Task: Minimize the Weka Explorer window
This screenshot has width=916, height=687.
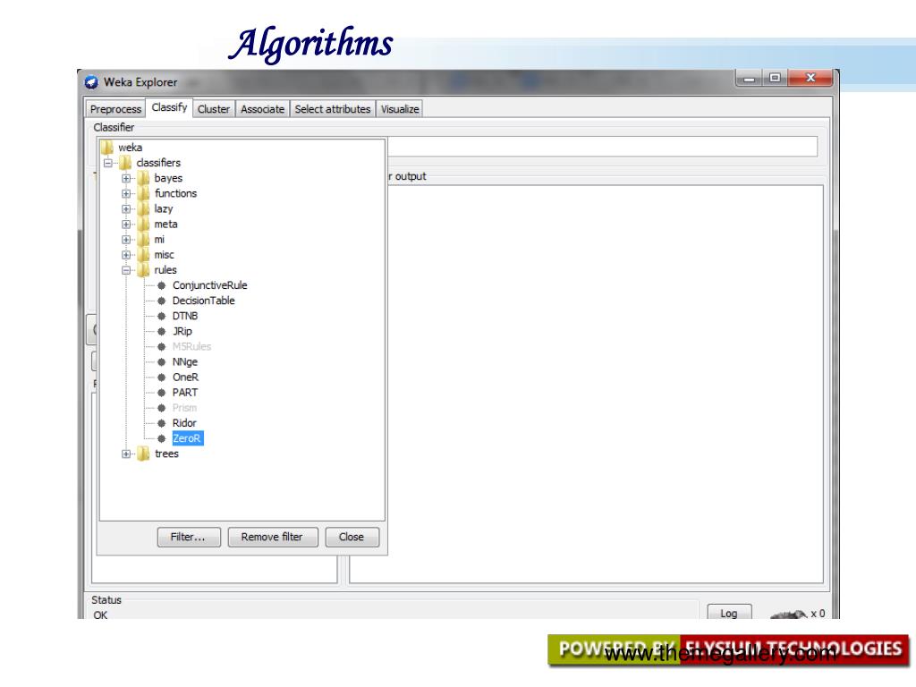Action: click(749, 79)
